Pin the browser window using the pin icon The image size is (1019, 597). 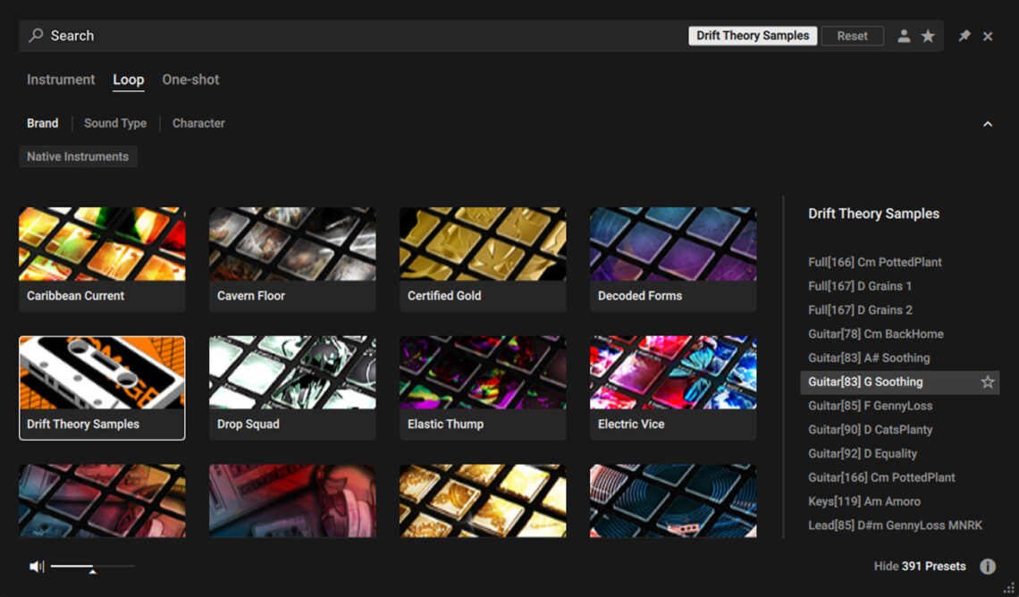tap(964, 36)
